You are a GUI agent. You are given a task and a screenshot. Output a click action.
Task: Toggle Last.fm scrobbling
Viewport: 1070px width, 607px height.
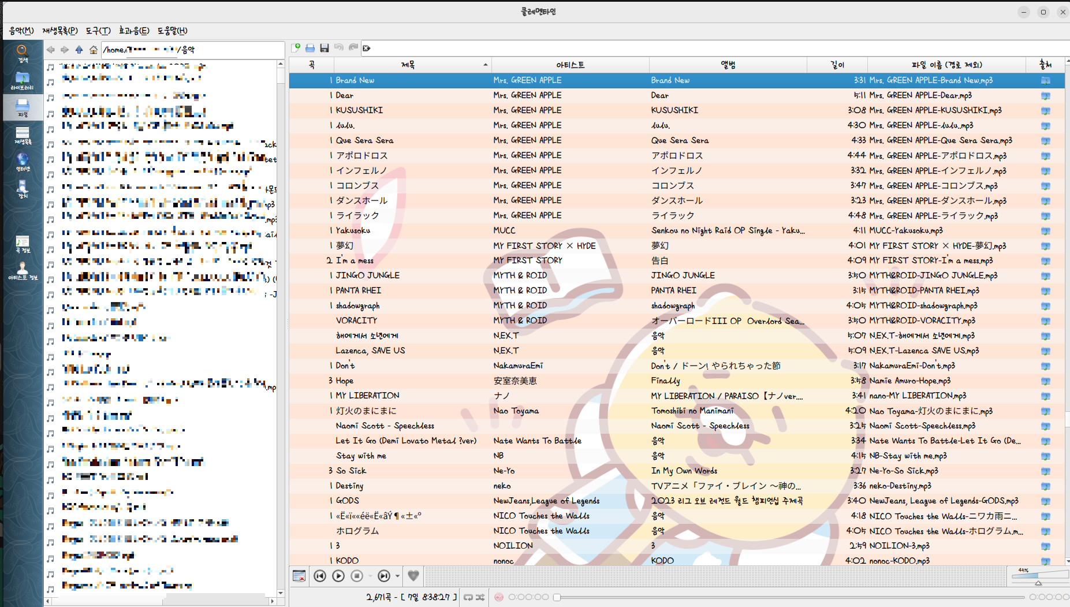click(x=499, y=597)
